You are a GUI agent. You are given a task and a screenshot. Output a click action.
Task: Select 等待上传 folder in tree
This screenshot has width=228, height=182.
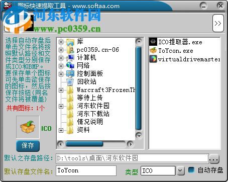(x=90, y=98)
